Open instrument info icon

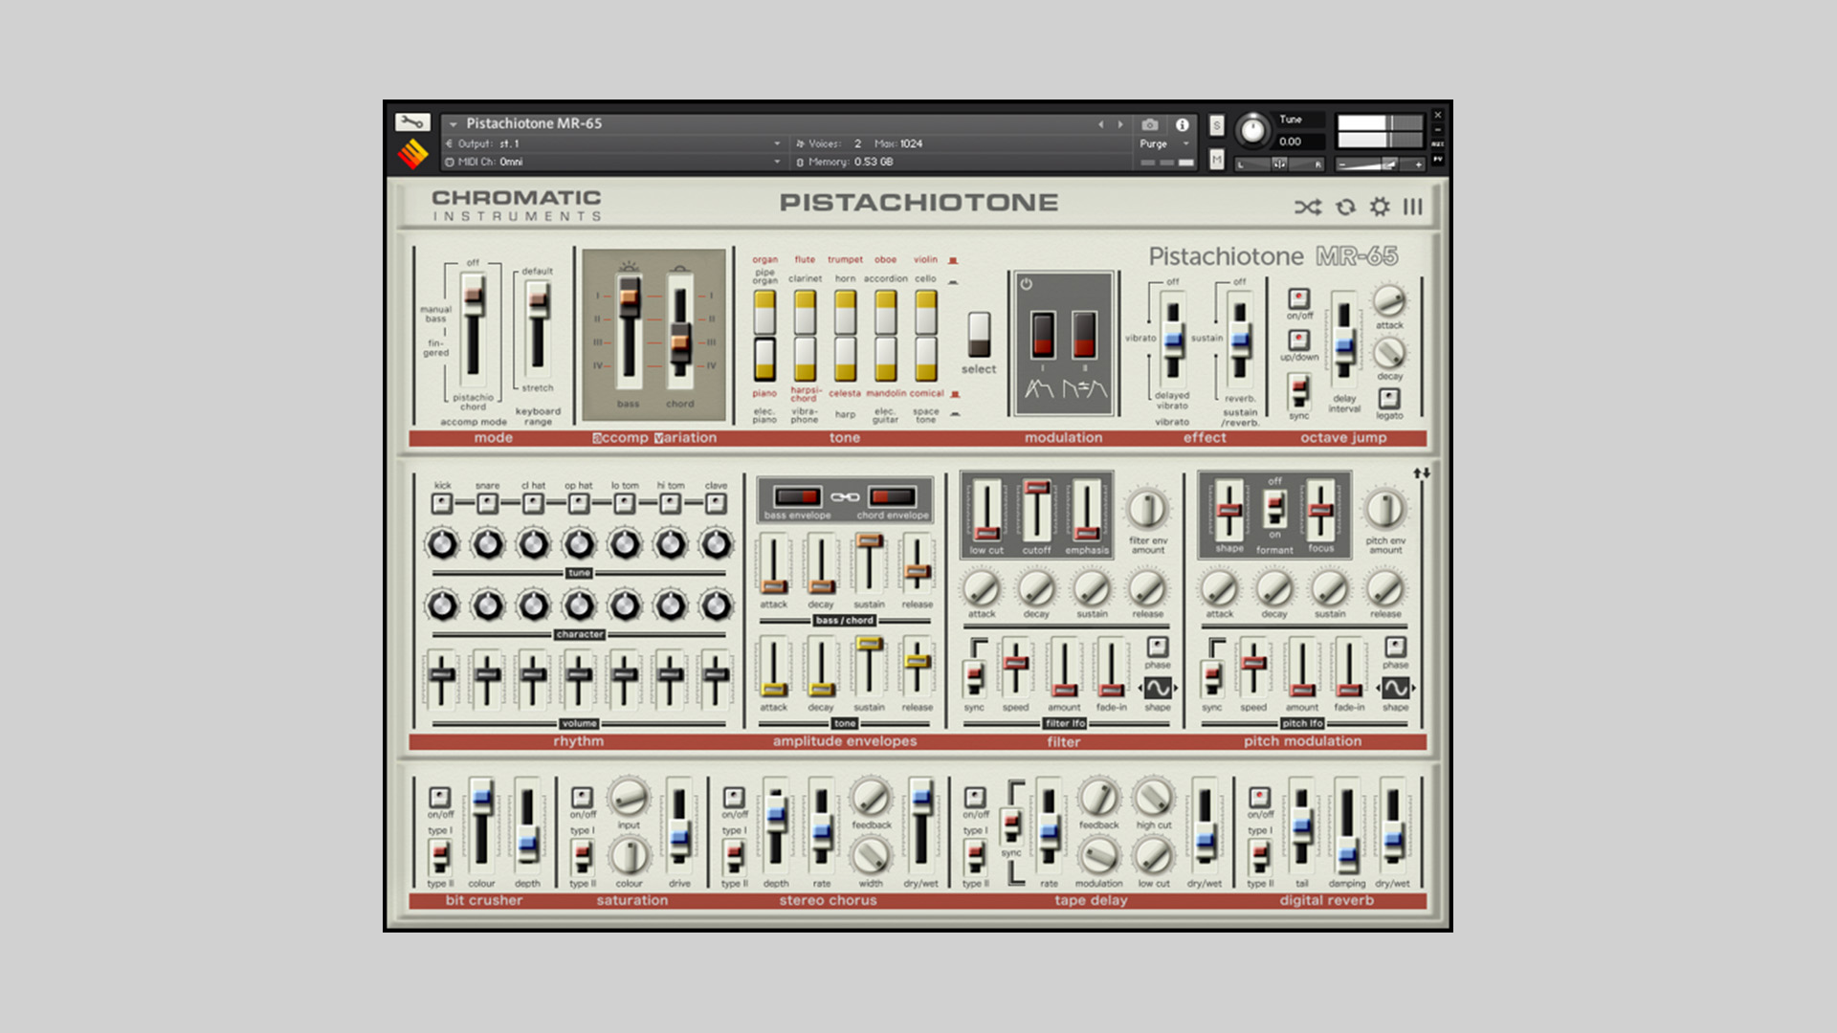1183,124
